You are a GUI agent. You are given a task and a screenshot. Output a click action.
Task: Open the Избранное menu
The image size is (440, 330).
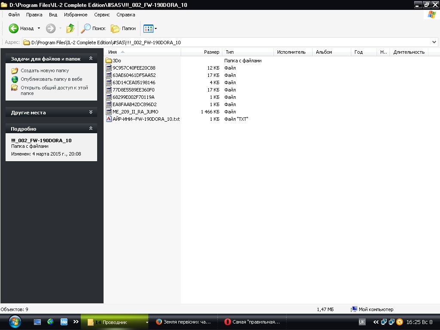tap(76, 15)
